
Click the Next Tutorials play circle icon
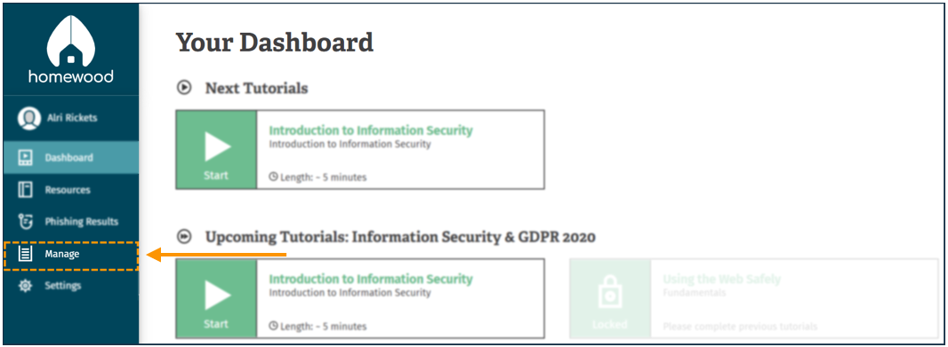coord(184,88)
